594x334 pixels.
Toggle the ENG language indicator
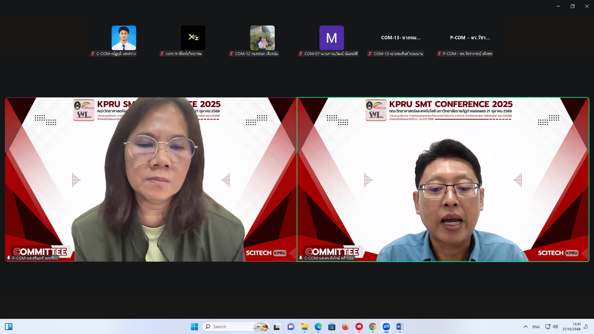(x=536, y=327)
